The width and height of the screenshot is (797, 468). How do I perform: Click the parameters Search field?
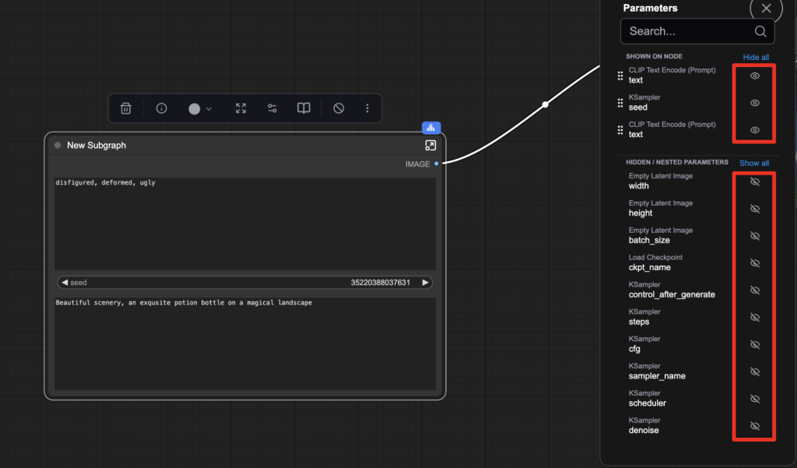coord(689,32)
